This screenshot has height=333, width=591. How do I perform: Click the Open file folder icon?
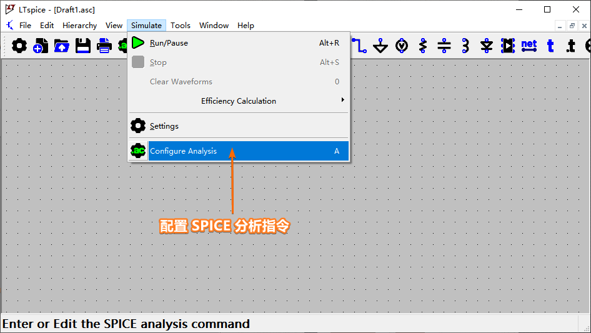[62, 46]
